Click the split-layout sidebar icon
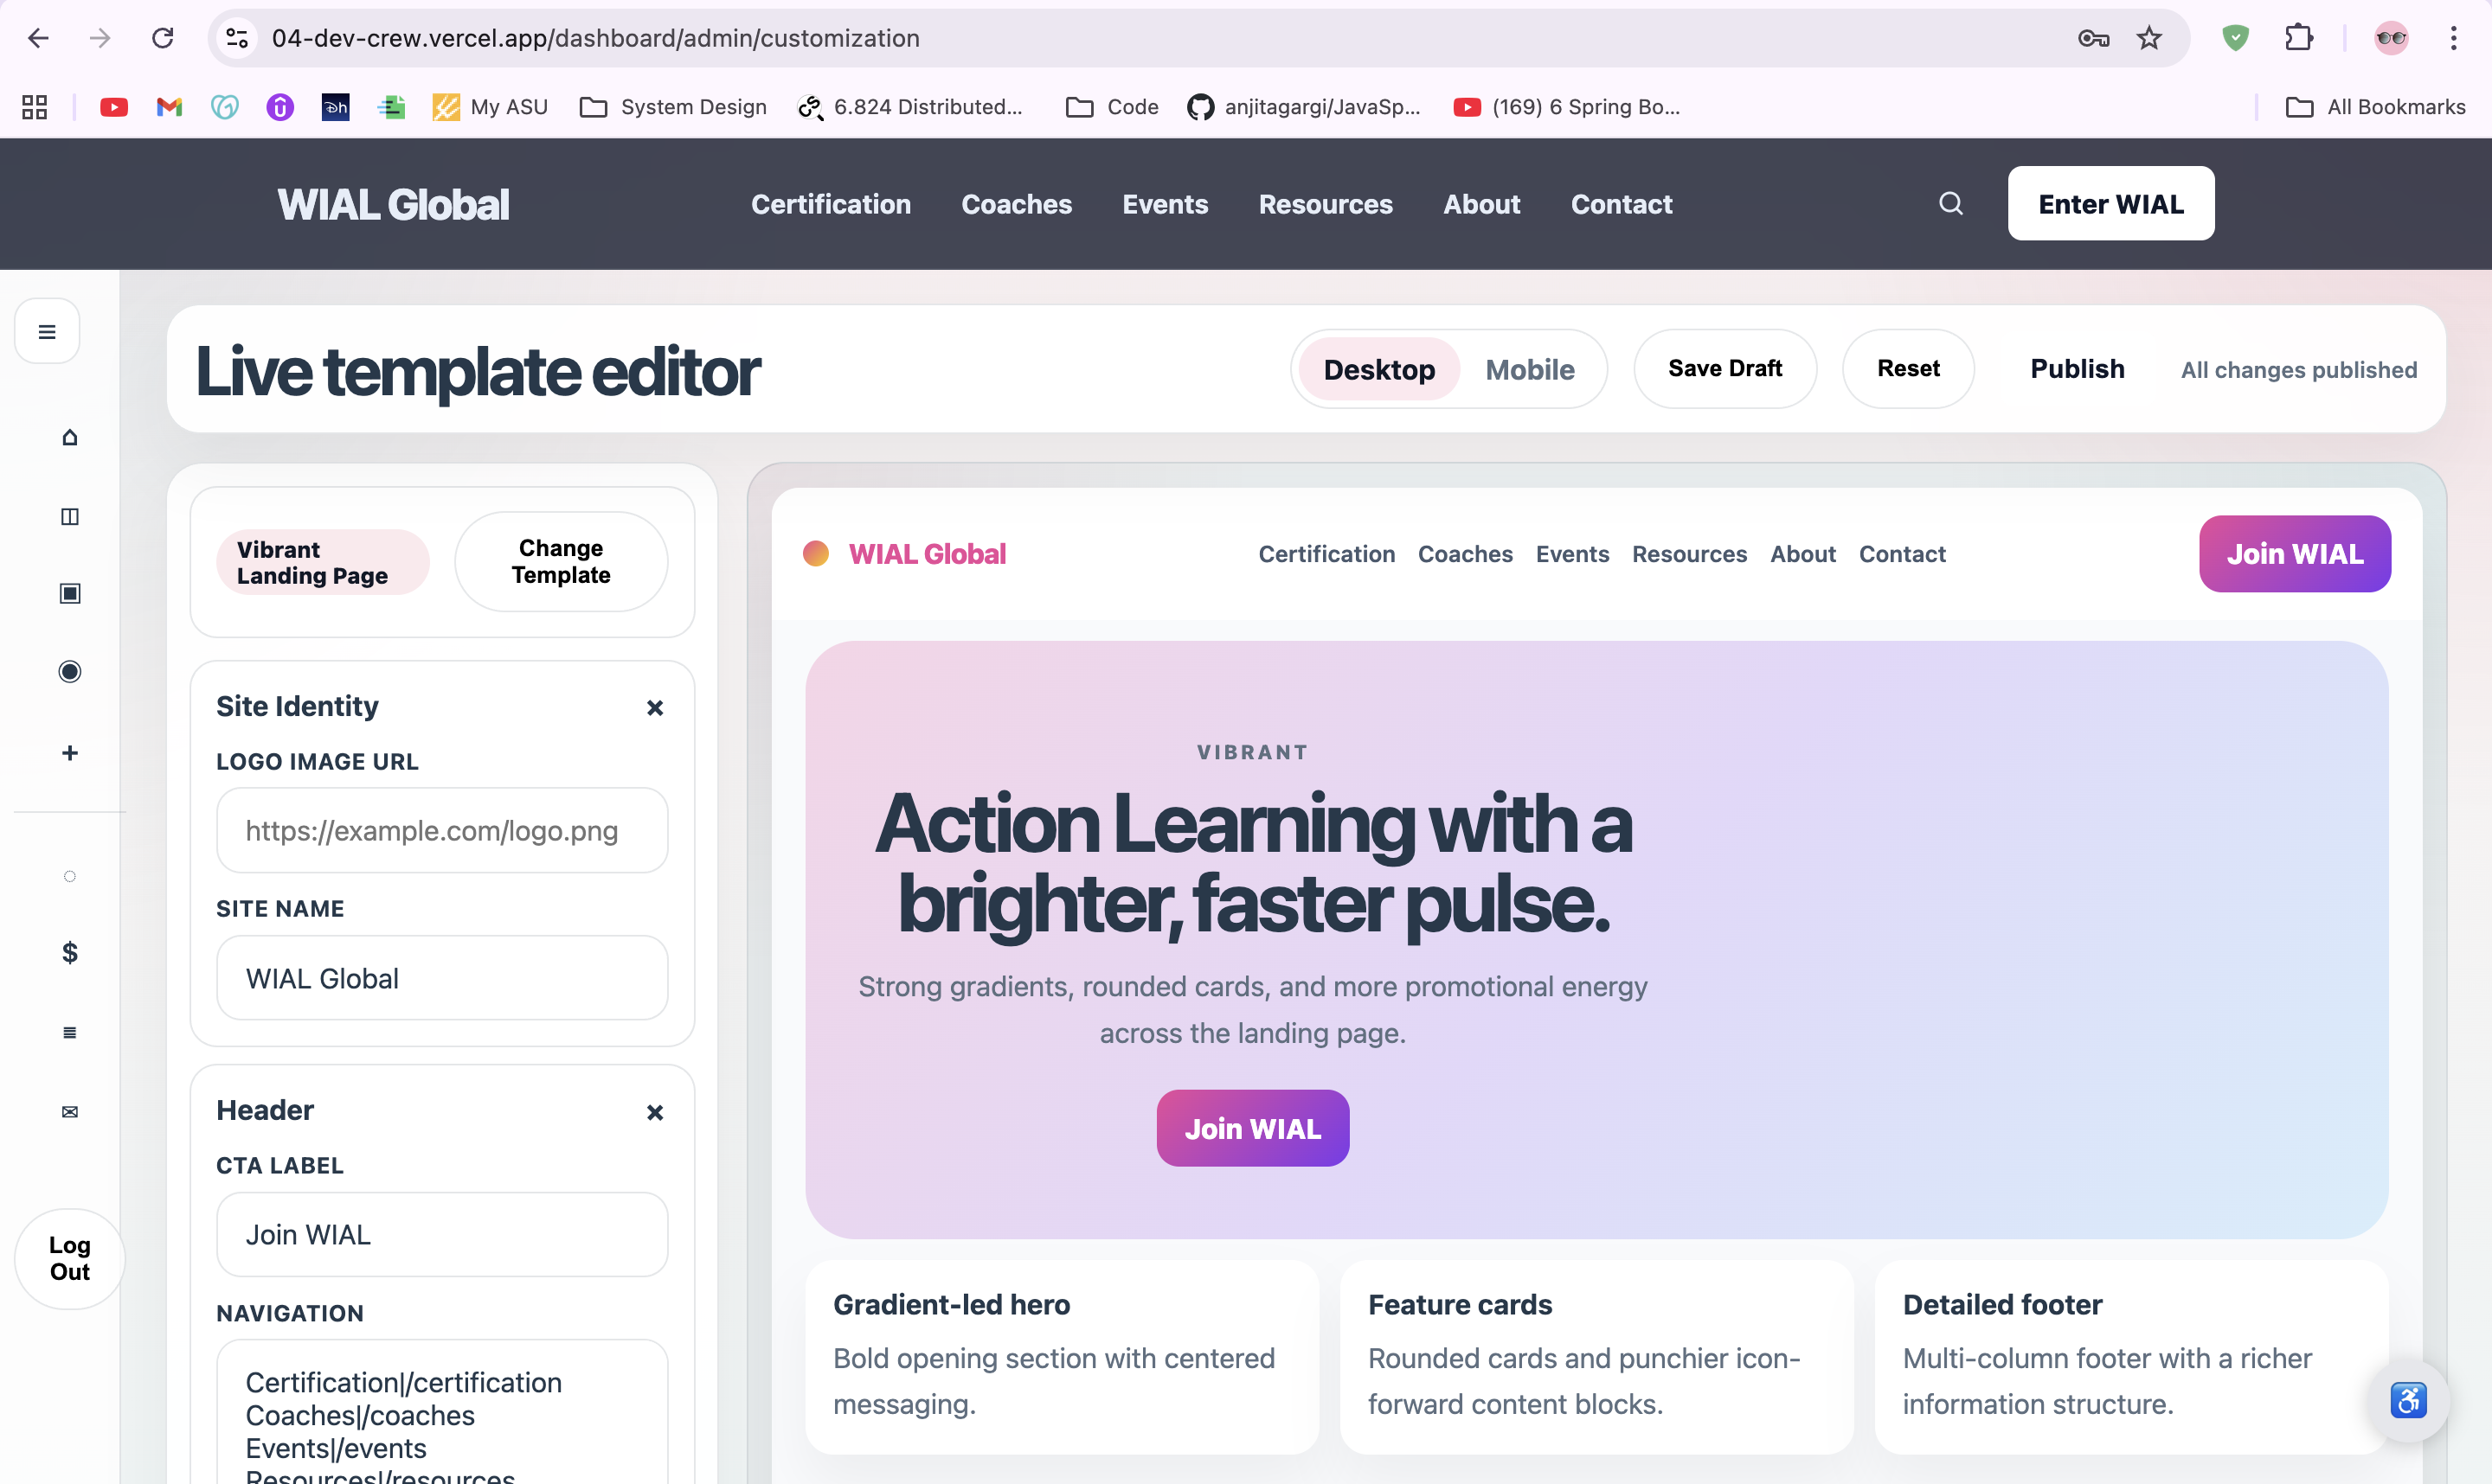 click(70, 516)
